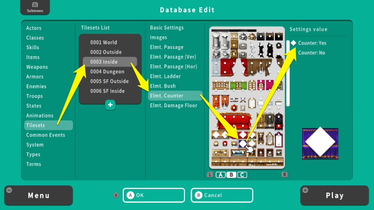The height and width of the screenshot is (210, 374).
Task: Select the dark throne chair tile
Action: pos(278,121)
